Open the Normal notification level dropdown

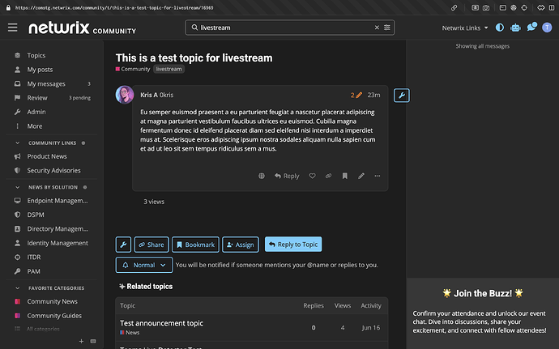144,265
